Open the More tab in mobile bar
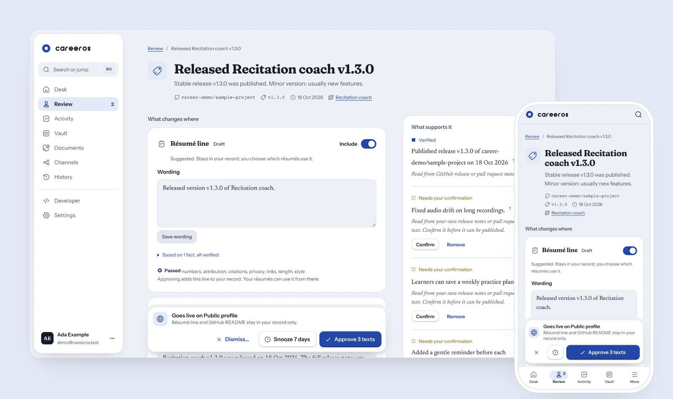Viewport: 673px width, 399px height. pos(635,377)
